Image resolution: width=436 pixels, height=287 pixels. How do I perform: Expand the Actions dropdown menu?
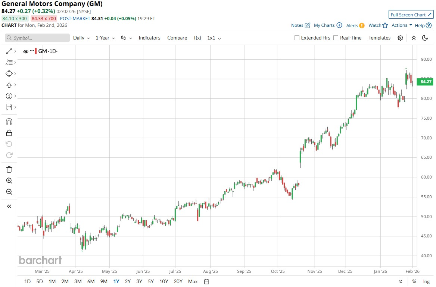(402, 25)
